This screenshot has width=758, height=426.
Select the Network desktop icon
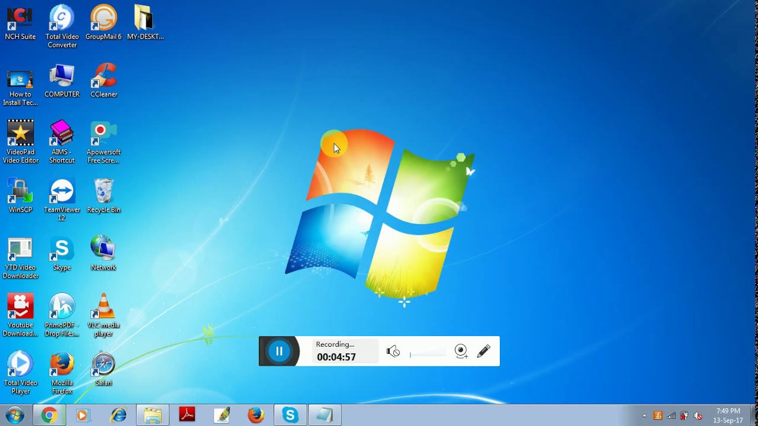104,253
